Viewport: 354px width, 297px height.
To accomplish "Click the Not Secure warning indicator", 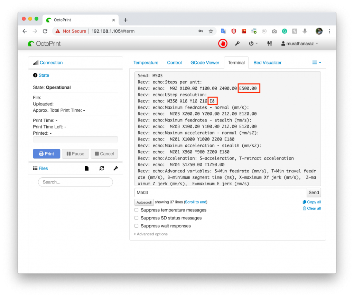I will tap(71, 31).
